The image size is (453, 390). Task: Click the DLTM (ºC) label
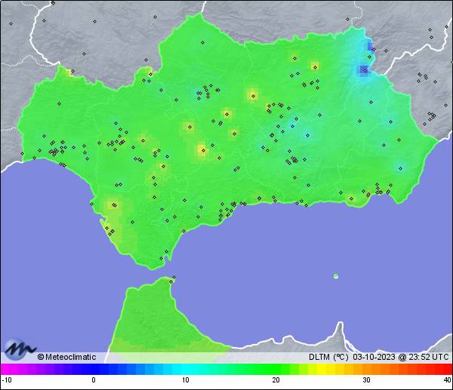[x=328, y=357]
